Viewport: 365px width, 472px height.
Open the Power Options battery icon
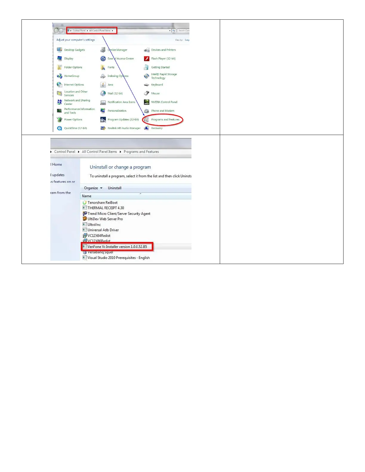[x=60, y=119]
